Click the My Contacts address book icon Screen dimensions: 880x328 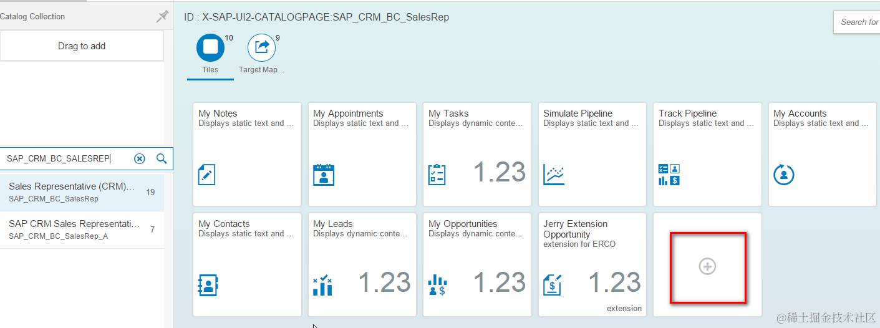pyautogui.click(x=208, y=285)
